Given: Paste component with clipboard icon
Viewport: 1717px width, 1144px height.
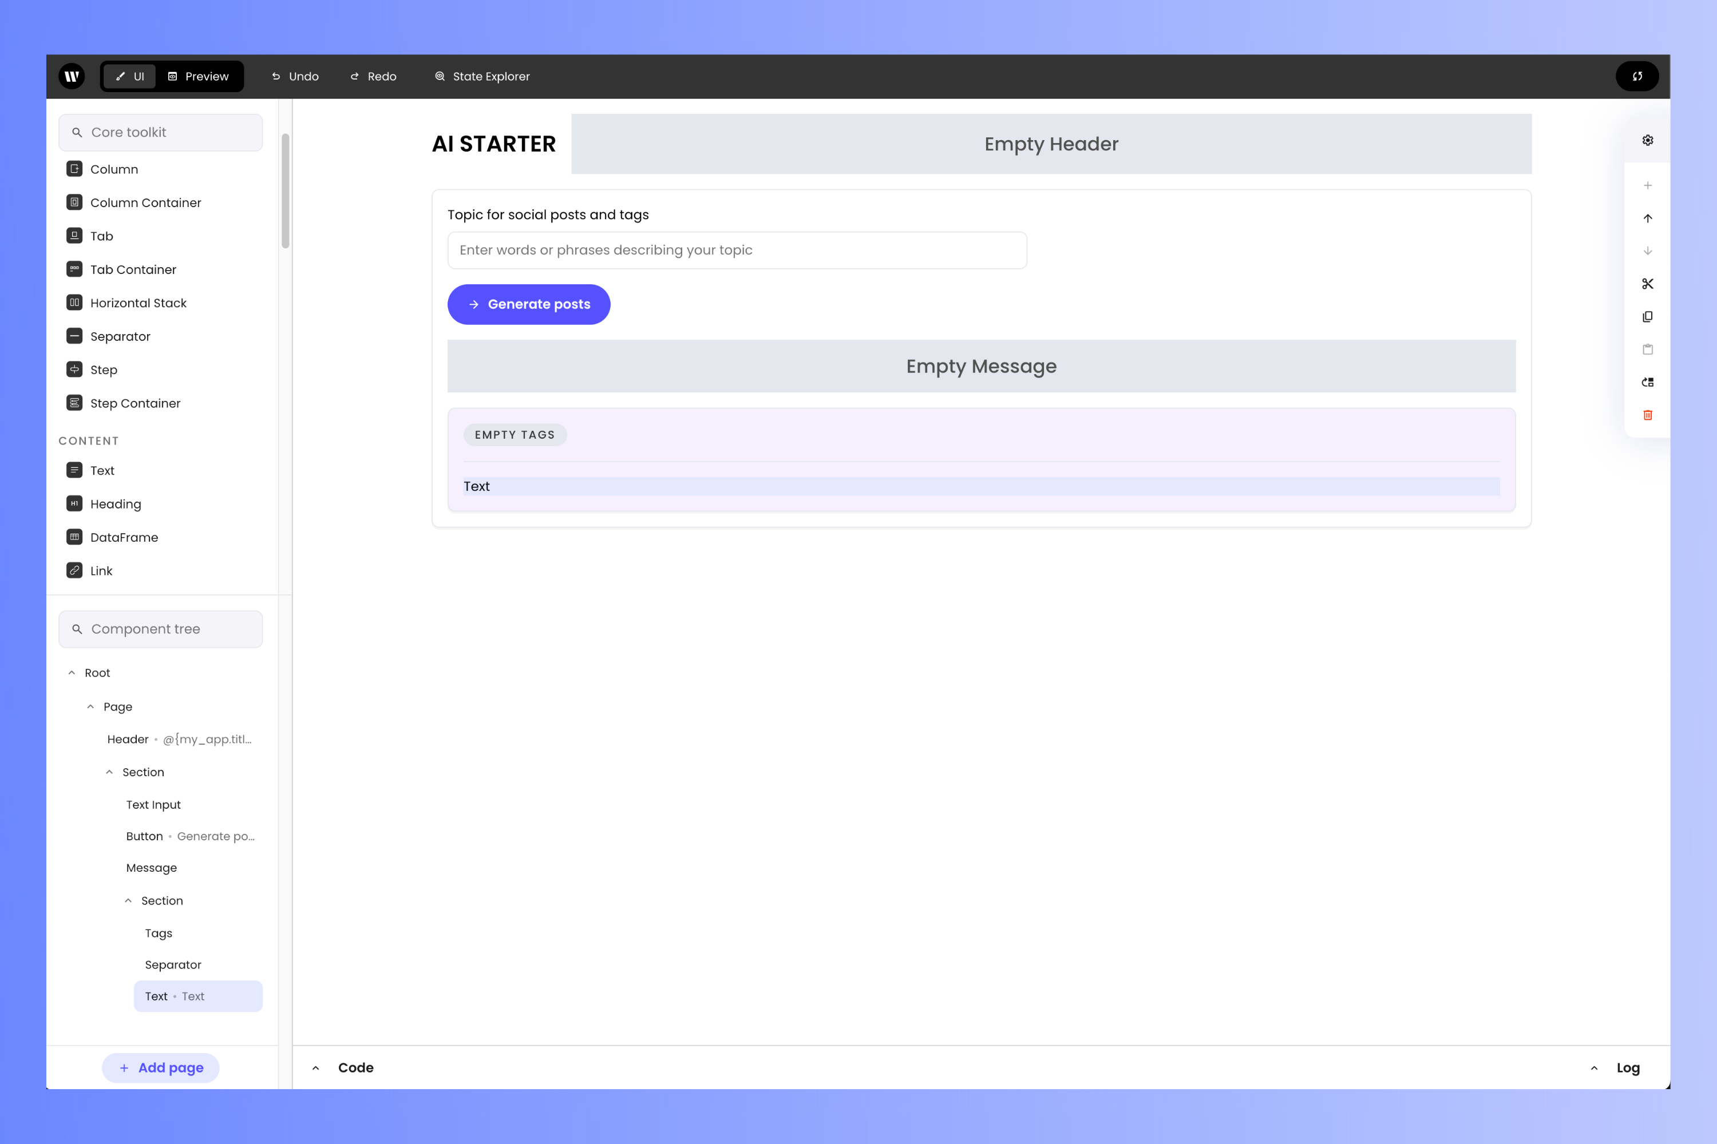Looking at the screenshot, I should pyautogui.click(x=1648, y=349).
